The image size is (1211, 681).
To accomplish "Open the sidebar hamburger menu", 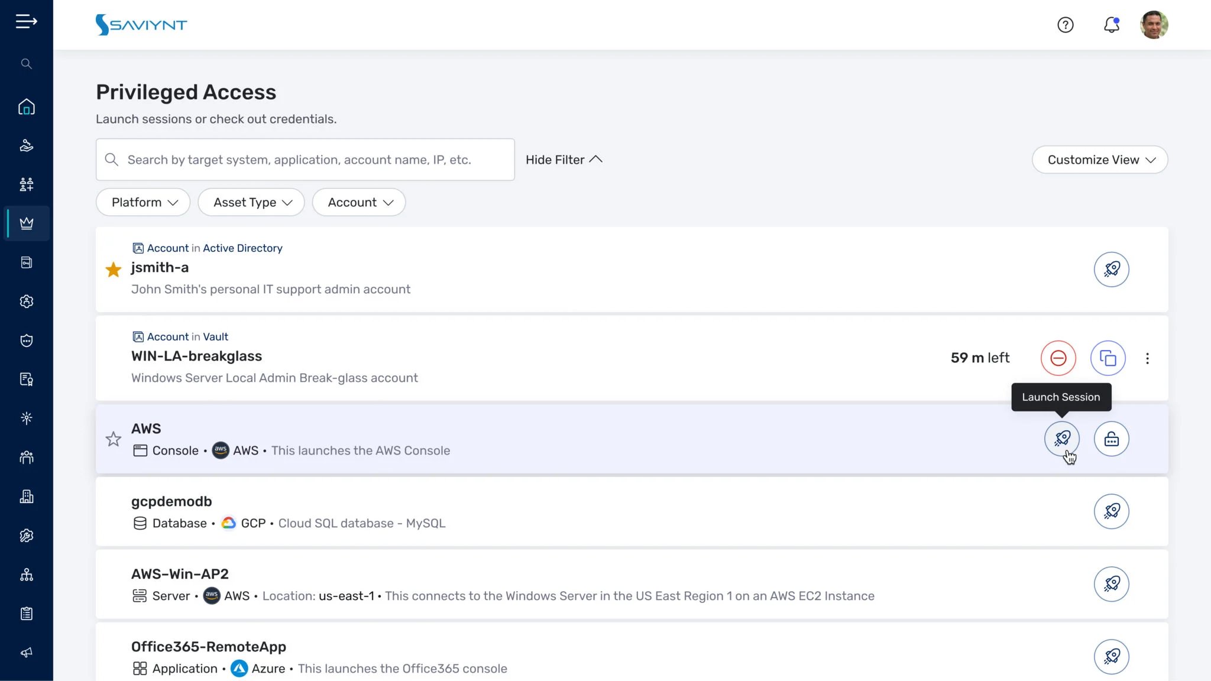I will pos(26,21).
